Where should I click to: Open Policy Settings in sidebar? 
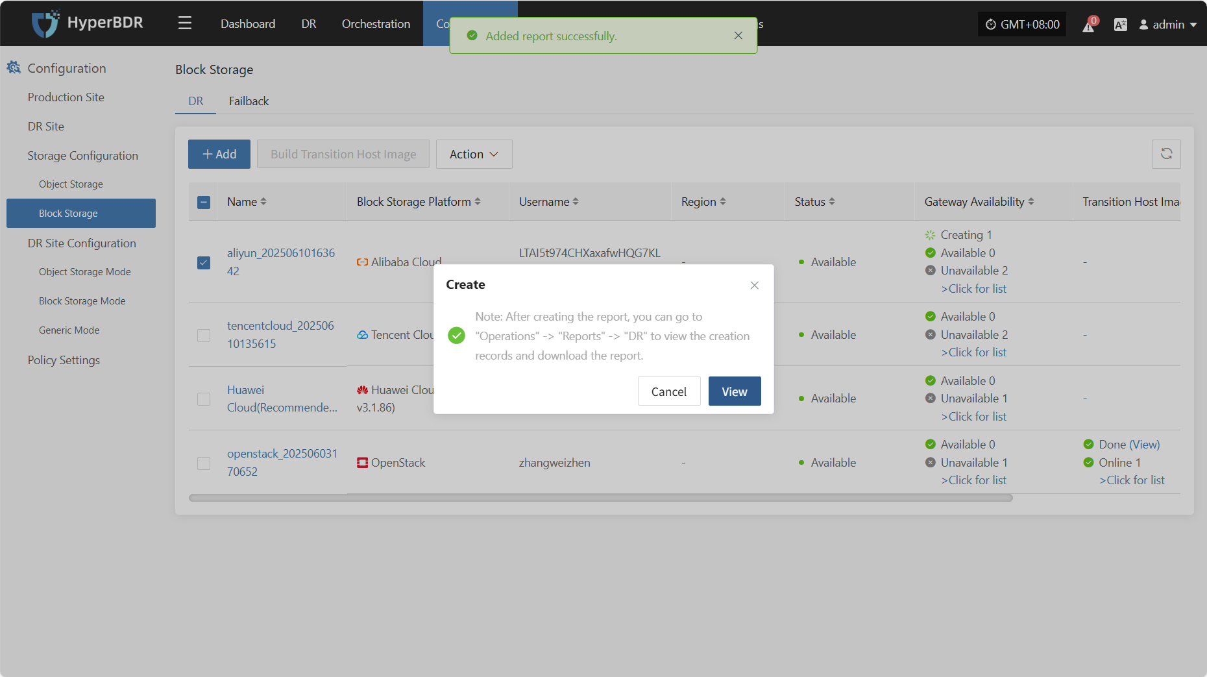[x=64, y=360]
